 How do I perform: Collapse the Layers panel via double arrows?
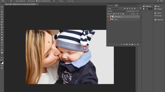[138, 5]
